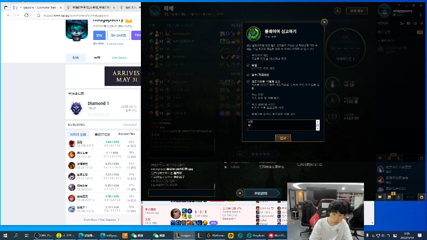Viewport: 427px width, 240px height.
Task: Click the champion row with 3.62:1 KDA
Action: [102, 143]
